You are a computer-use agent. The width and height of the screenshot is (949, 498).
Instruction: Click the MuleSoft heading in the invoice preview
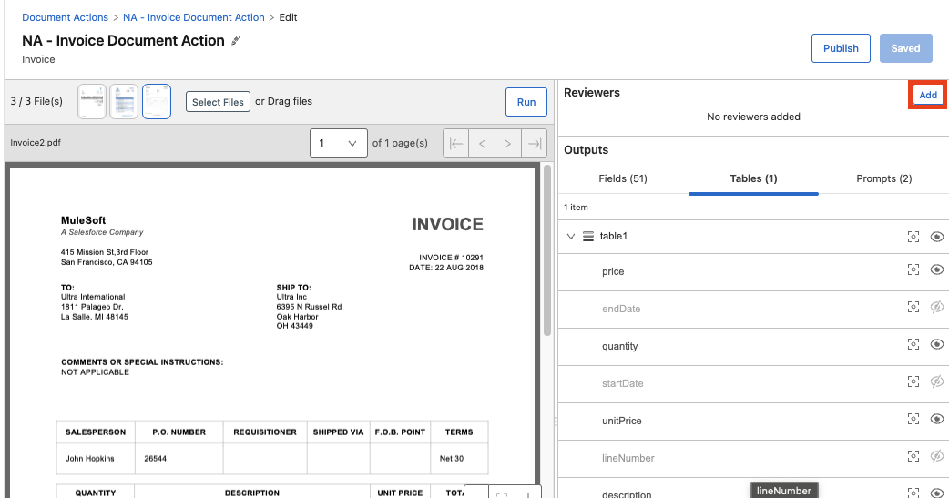tap(84, 220)
